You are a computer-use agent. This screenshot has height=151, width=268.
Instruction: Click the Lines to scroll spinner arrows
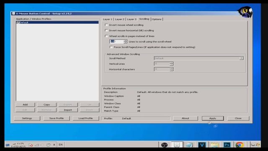tap(126, 42)
